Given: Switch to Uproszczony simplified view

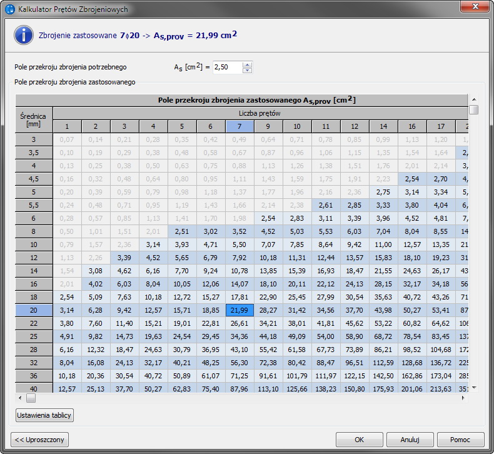Looking at the screenshot, I should point(40,440).
